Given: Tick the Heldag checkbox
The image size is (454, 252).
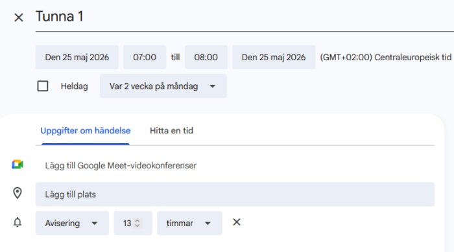Looking at the screenshot, I should [x=43, y=86].
